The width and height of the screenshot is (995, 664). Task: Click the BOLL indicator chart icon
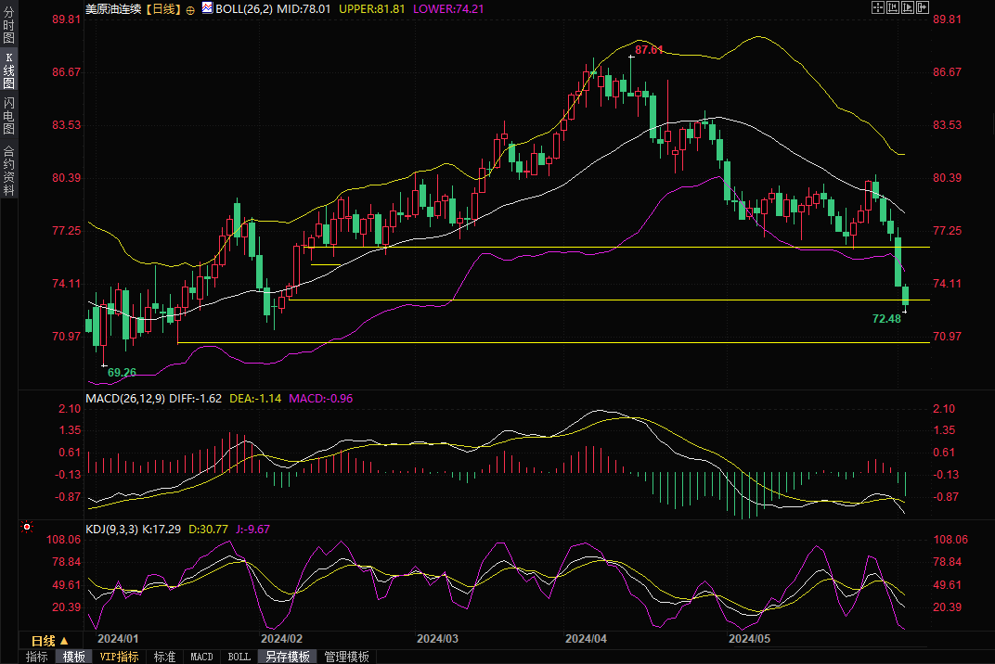[206, 8]
